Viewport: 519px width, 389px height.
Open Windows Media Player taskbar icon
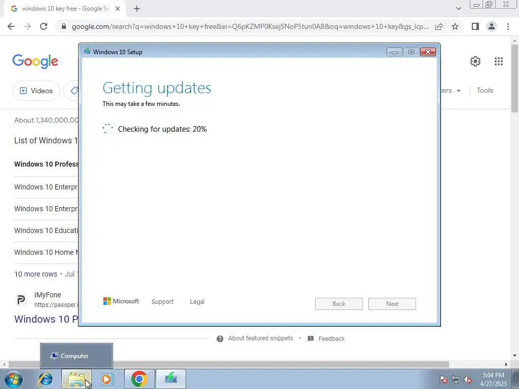[107, 379]
